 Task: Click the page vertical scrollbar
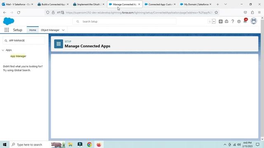[262, 79]
